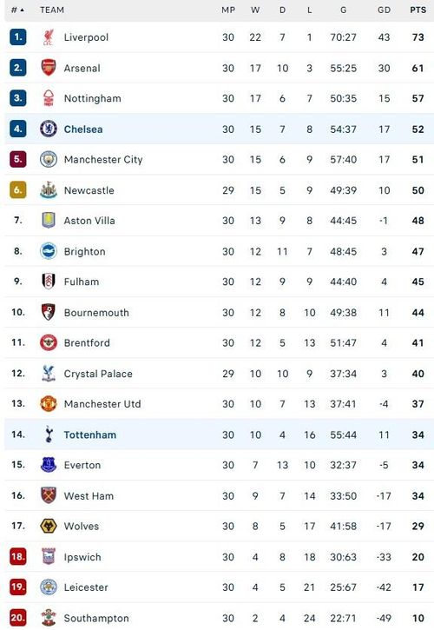
Task: Click the red 18. relegation position badge
Action: [x=18, y=556]
